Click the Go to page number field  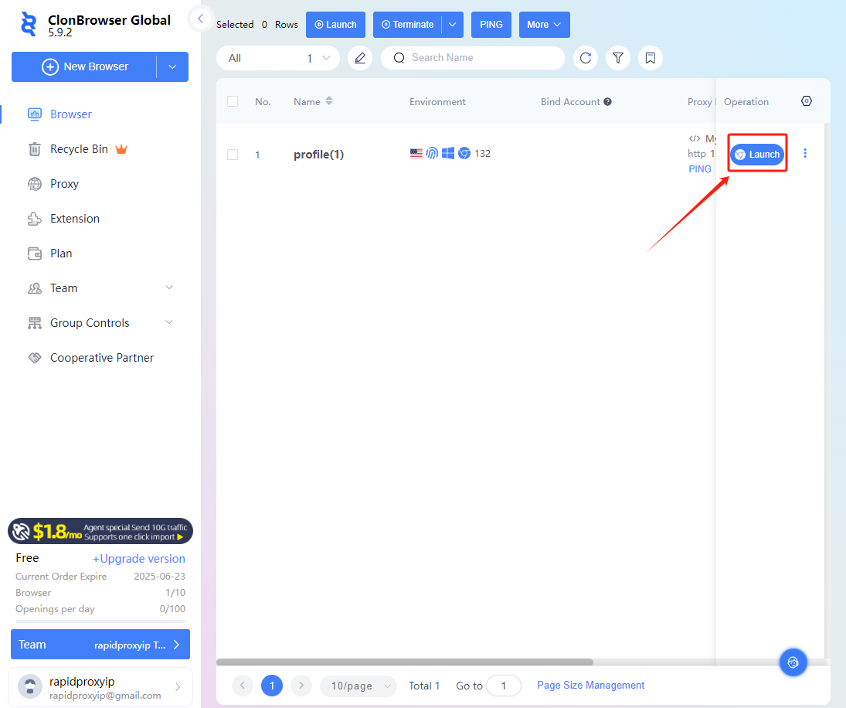tap(504, 686)
